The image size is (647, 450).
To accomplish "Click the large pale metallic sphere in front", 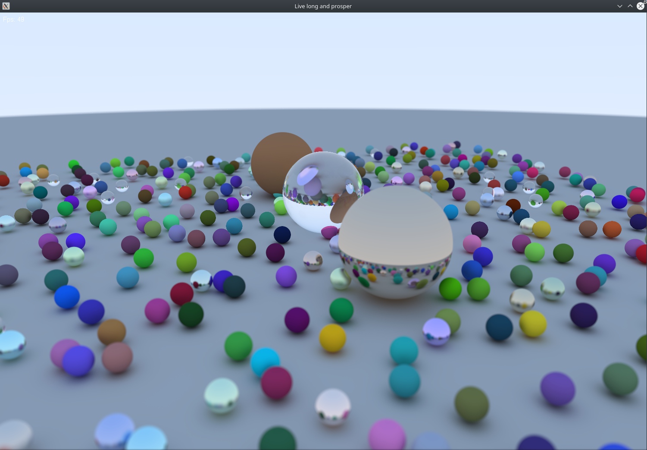I will click(x=395, y=242).
